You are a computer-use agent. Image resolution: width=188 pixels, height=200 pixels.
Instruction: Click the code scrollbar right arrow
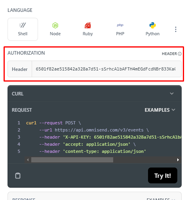[178, 160]
